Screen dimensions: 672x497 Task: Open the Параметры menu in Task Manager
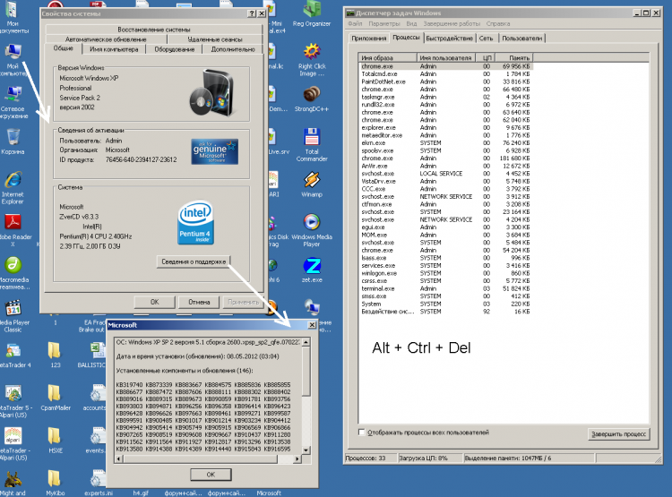pyautogui.click(x=384, y=24)
